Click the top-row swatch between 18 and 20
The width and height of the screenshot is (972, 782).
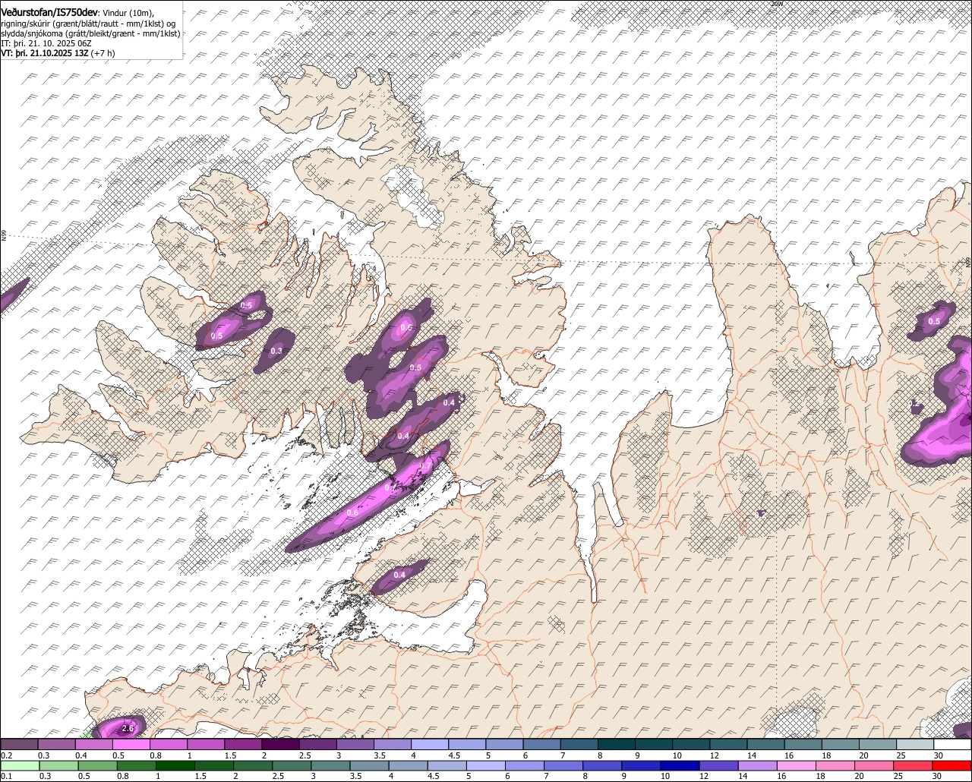[x=841, y=745]
